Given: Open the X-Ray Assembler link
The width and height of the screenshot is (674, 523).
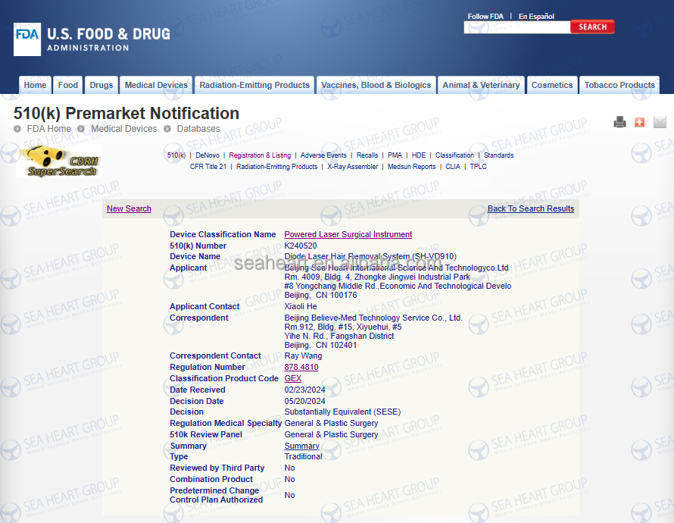Looking at the screenshot, I should [x=352, y=167].
